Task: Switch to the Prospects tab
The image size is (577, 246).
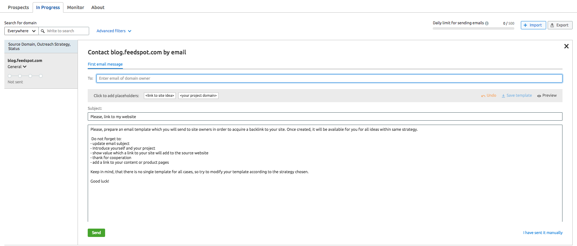Action: click(x=18, y=8)
